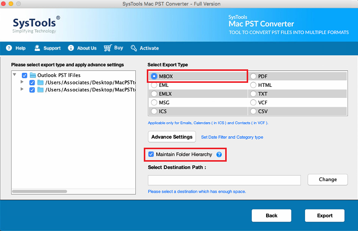358x231 pixels.
Task: Click the first Desktop/MacPST folder icon
Action: [x=40, y=82]
